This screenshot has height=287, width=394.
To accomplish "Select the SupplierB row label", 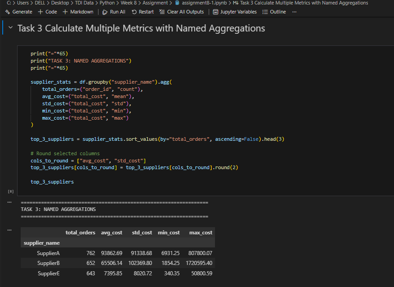I will tap(49, 263).
